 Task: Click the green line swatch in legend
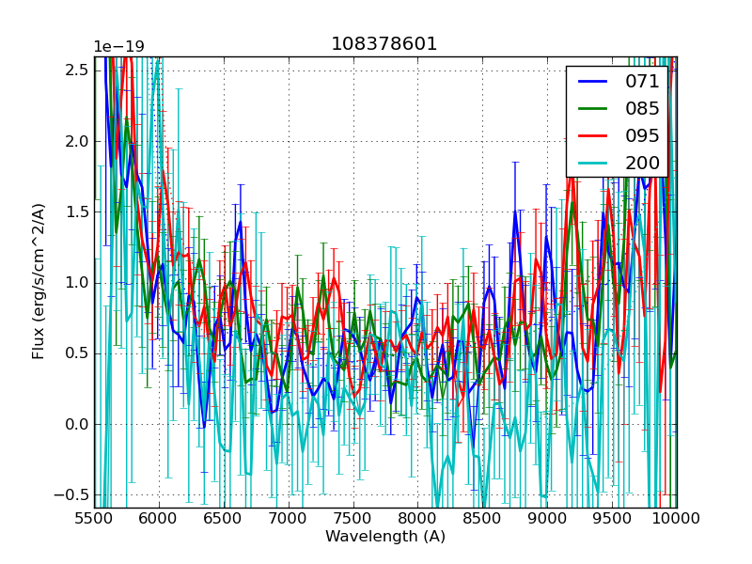[592, 108]
